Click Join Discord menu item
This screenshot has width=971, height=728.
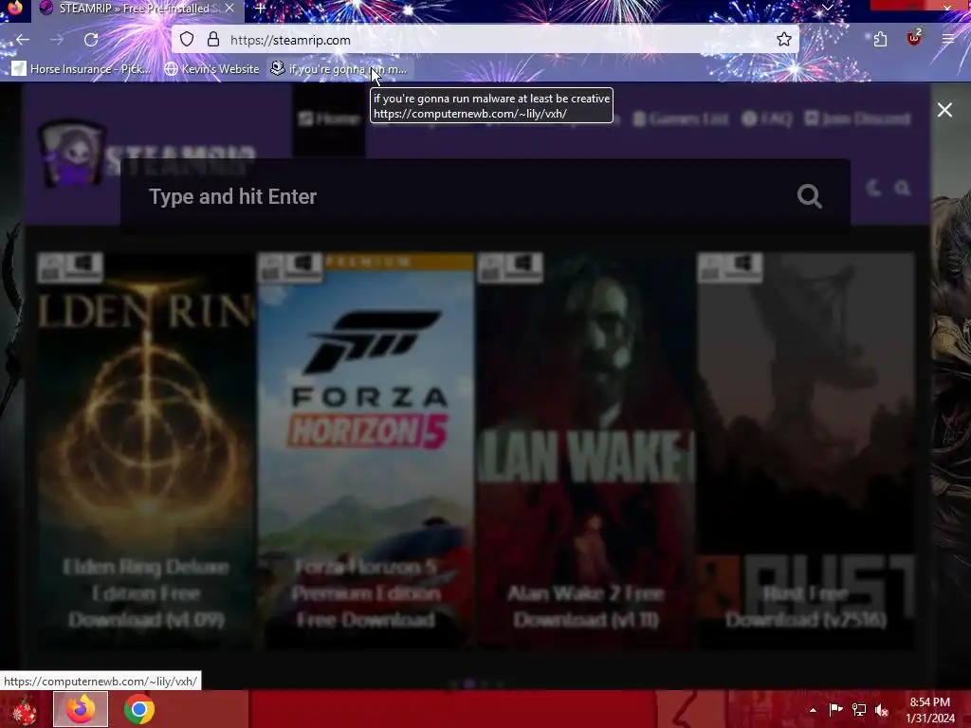[x=857, y=118]
